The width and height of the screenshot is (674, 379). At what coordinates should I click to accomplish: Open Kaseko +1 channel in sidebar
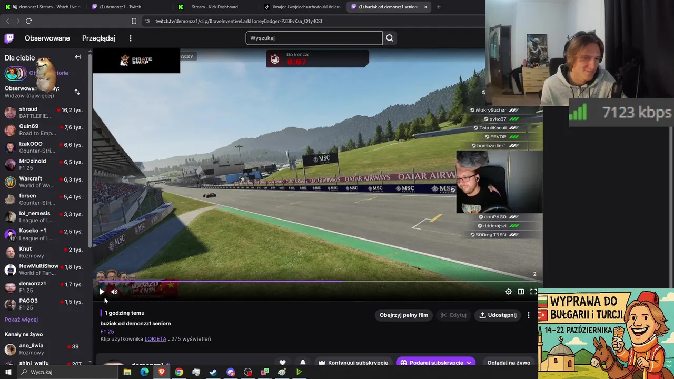tap(45, 234)
